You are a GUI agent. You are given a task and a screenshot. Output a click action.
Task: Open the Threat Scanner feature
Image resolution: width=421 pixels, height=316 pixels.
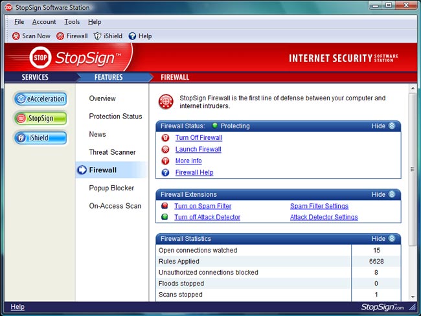point(112,152)
